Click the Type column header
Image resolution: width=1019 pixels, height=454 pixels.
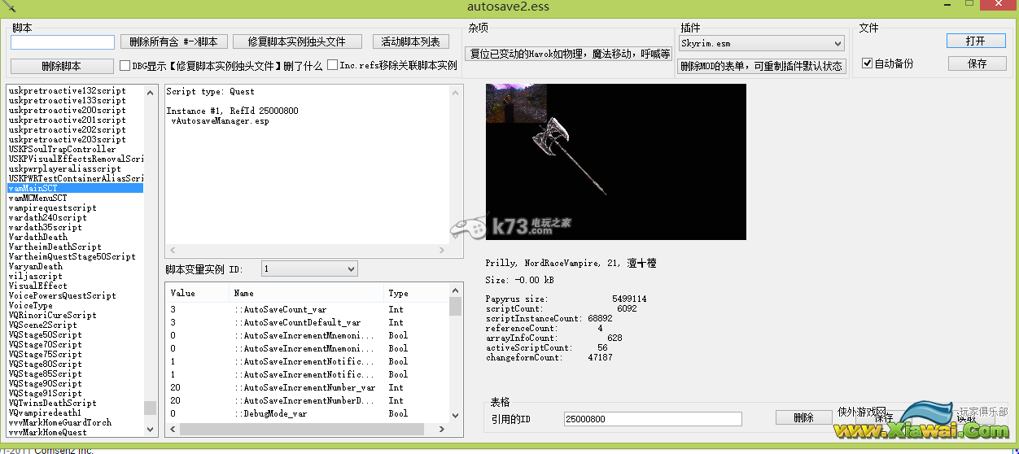tap(416, 293)
